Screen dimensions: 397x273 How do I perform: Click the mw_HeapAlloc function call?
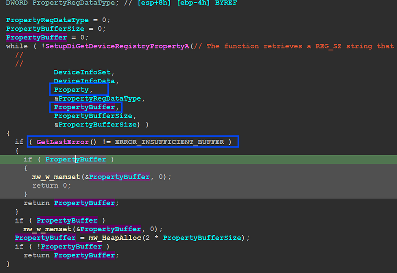[x=115, y=238]
